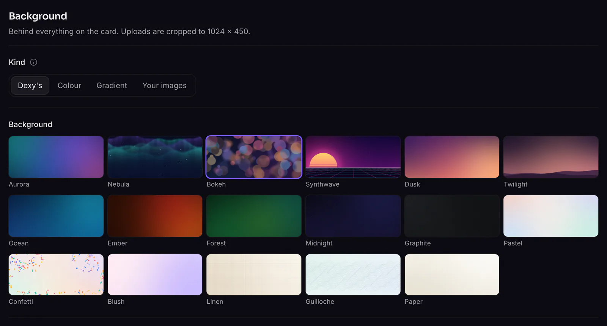Click the 'Nebula' label text
Screen dimensions: 607x326
click(x=118, y=184)
